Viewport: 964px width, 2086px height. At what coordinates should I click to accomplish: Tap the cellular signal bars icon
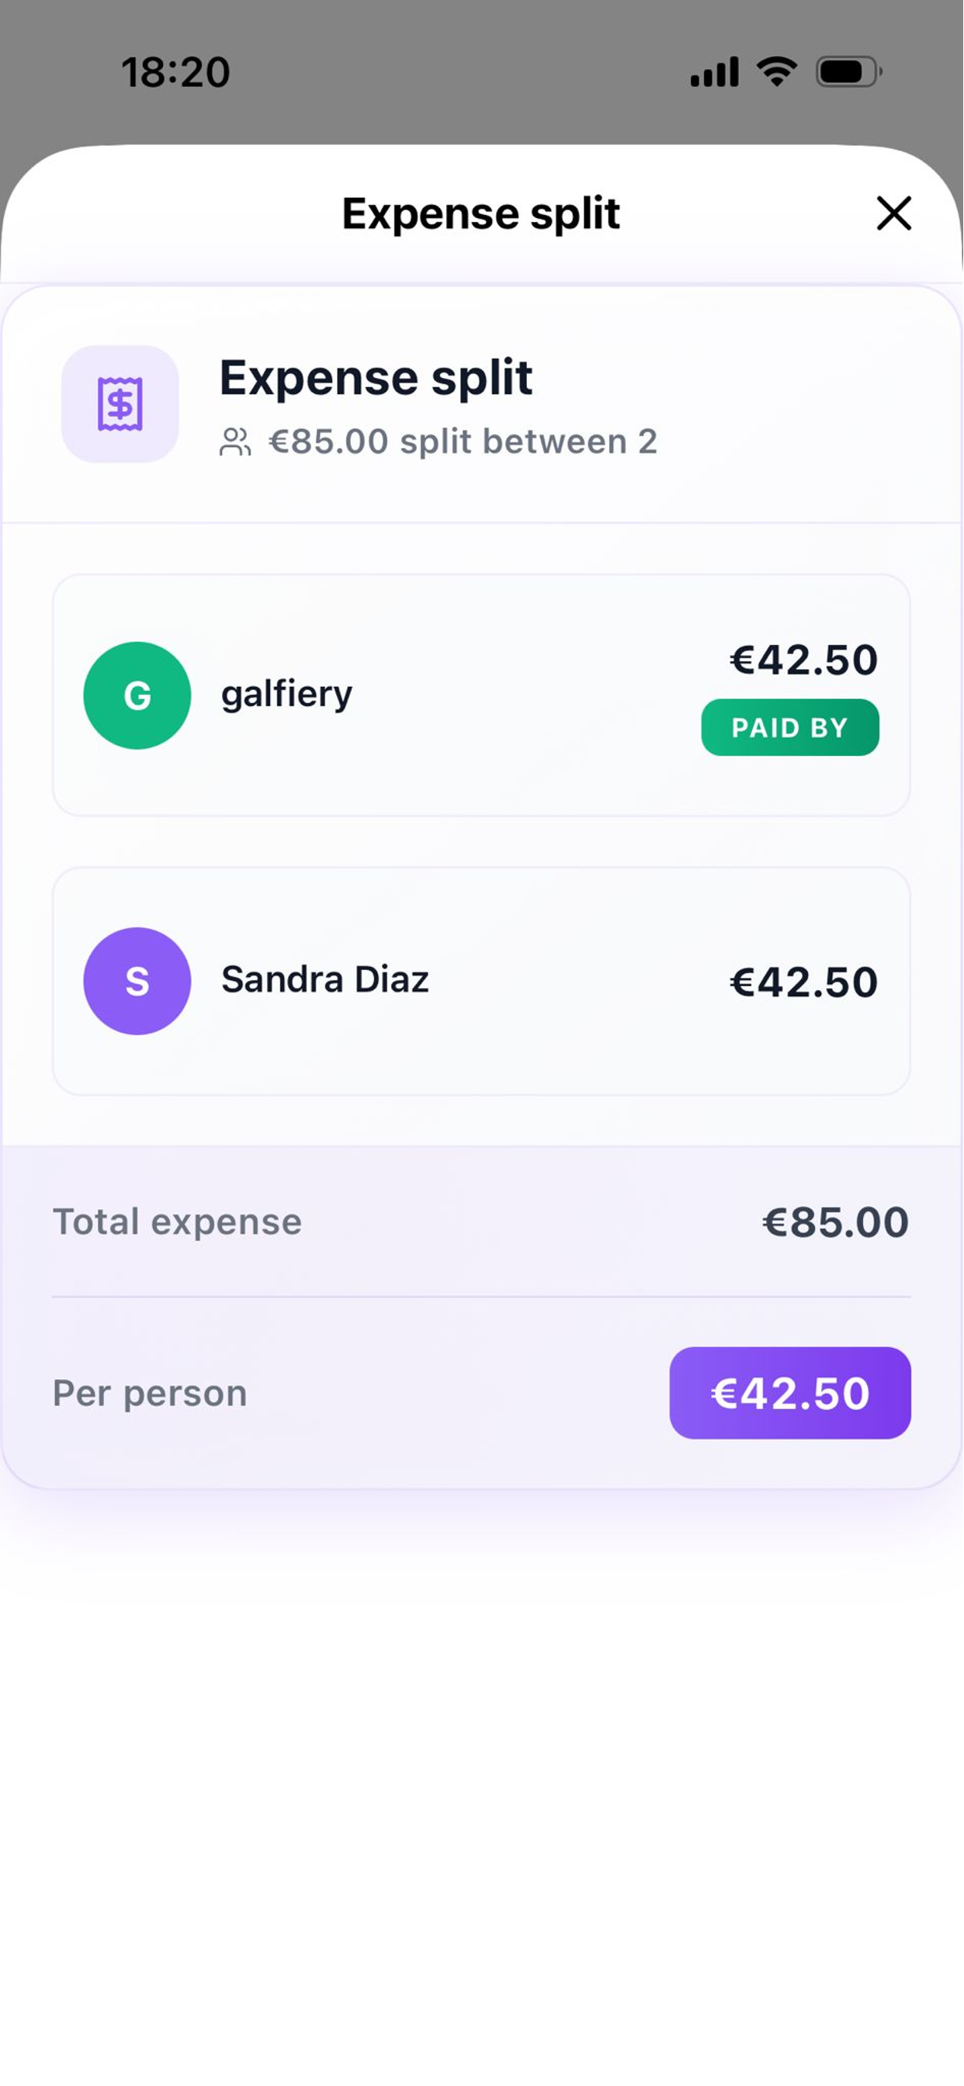pyautogui.click(x=713, y=72)
